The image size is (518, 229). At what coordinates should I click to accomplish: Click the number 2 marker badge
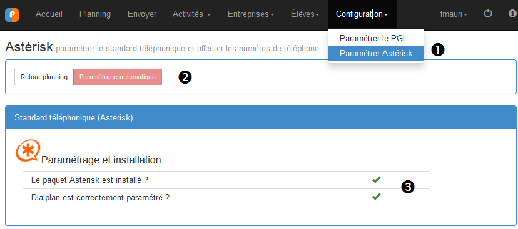pyautogui.click(x=185, y=77)
